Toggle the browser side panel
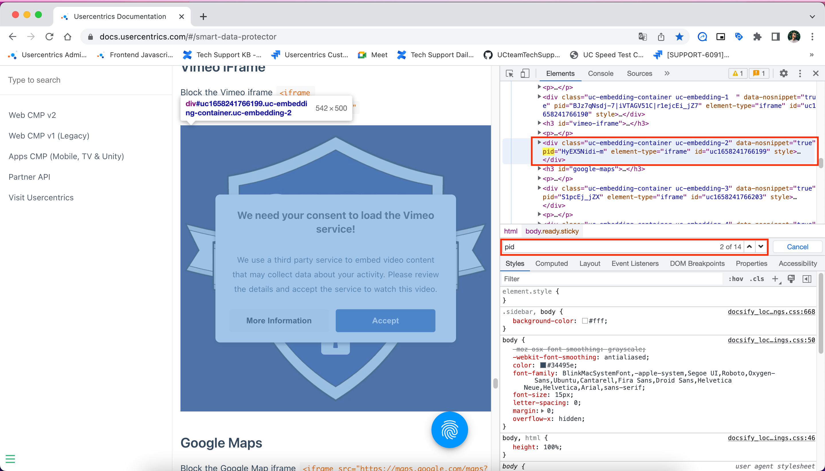The width and height of the screenshot is (825, 471). (x=775, y=37)
